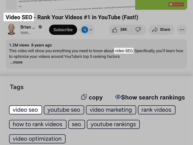The width and height of the screenshot is (193, 145).
Task: Click the '1.2M views' text
Action: [19, 45]
